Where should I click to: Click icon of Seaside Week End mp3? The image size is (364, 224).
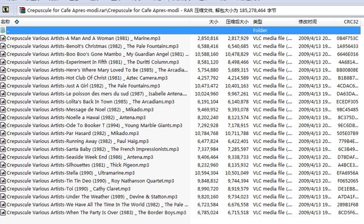coord(3,157)
